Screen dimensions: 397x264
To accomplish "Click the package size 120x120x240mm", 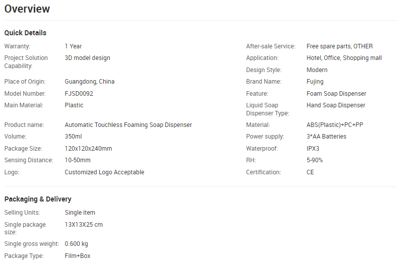I will tap(88, 149).
